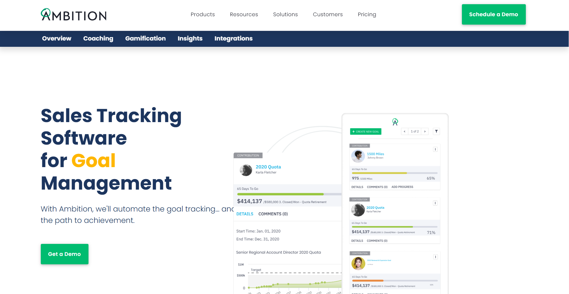Open the Products navigation menu
The image size is (569, 294).
[x=203, y=14]
